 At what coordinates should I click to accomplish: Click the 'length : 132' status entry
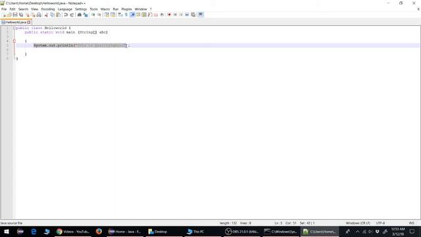pyautogui.click(x=228, y=223)
